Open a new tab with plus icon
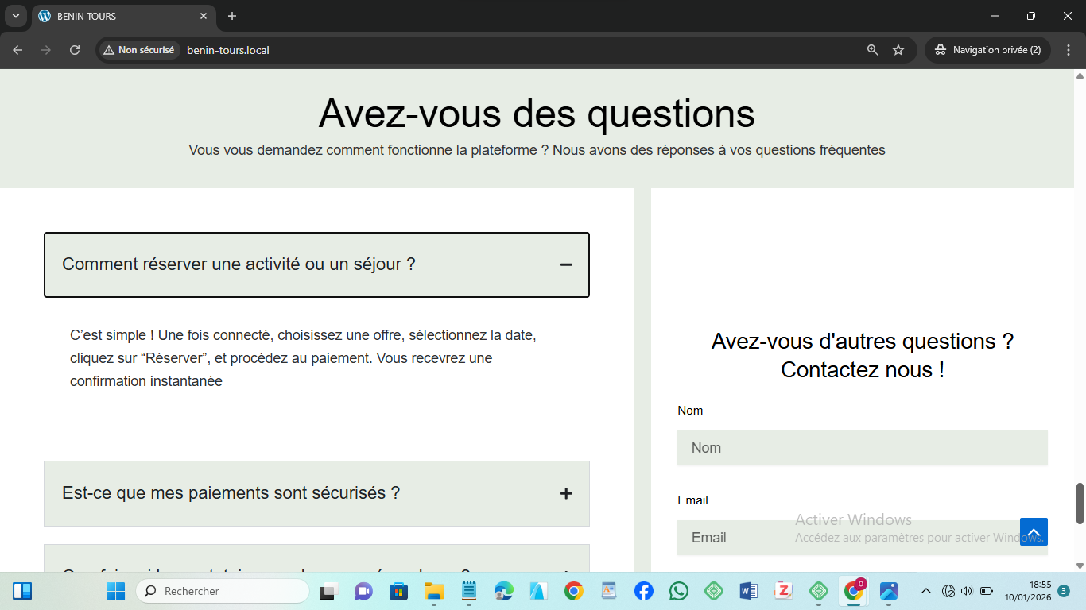This screenshot has width=1086, height=610. point(232,16)
